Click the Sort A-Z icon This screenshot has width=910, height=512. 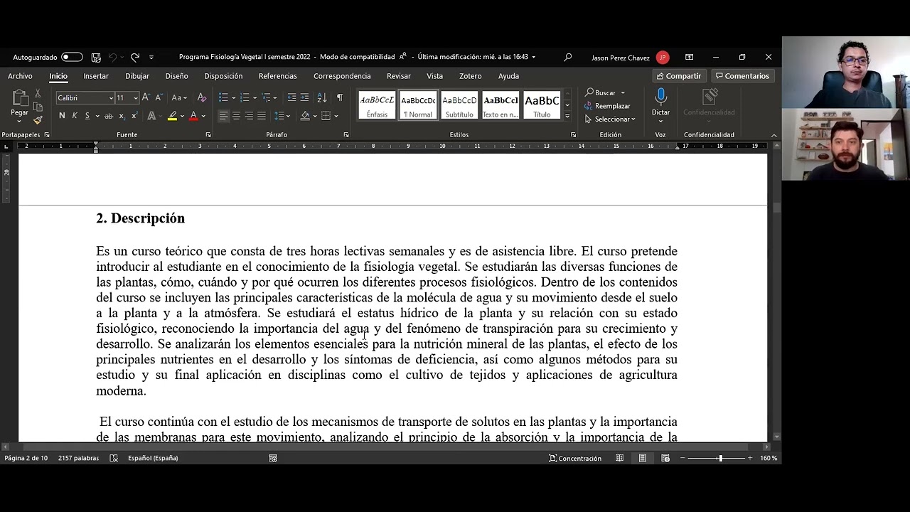pyautogui.click(x=321, y=97)
